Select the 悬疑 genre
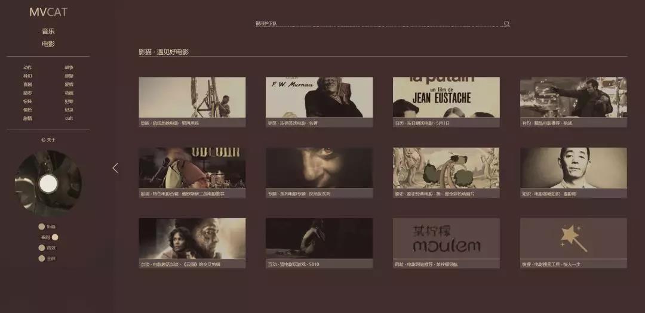645x313 pixels. pos(69,76)
